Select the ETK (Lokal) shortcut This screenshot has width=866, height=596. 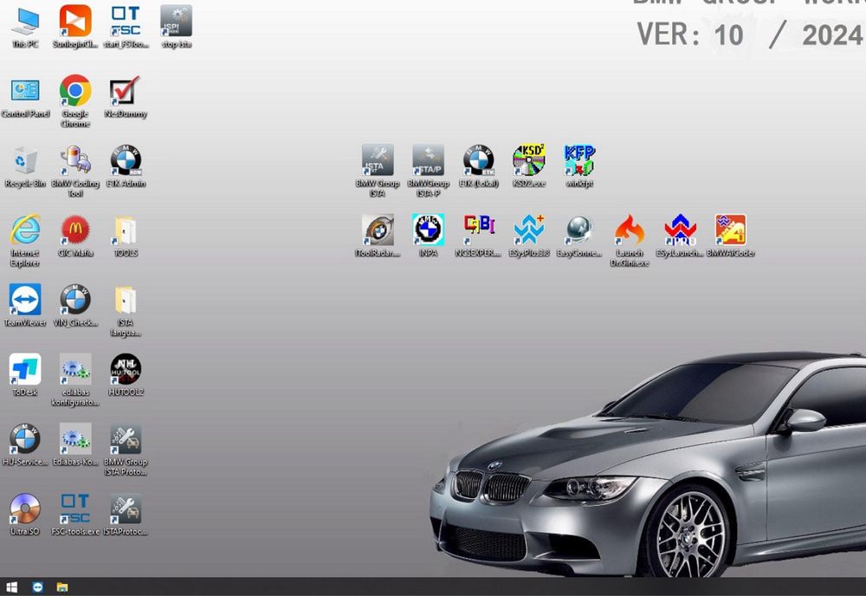pos(478,166)
